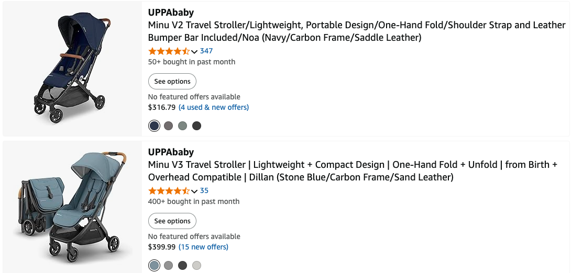Screen dimensions: 572x273
Task: Expand rating breakdown chevron for Minu V3
Action: [x=194, y=191]
